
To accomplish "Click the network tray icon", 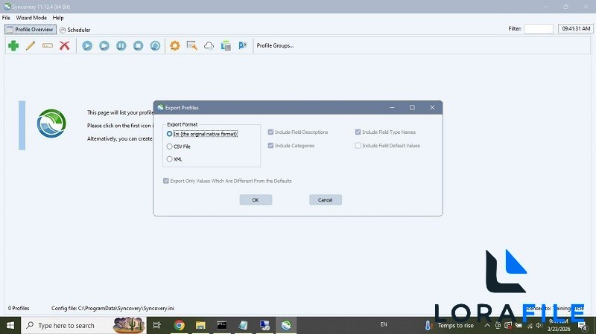I will point(530,326).
